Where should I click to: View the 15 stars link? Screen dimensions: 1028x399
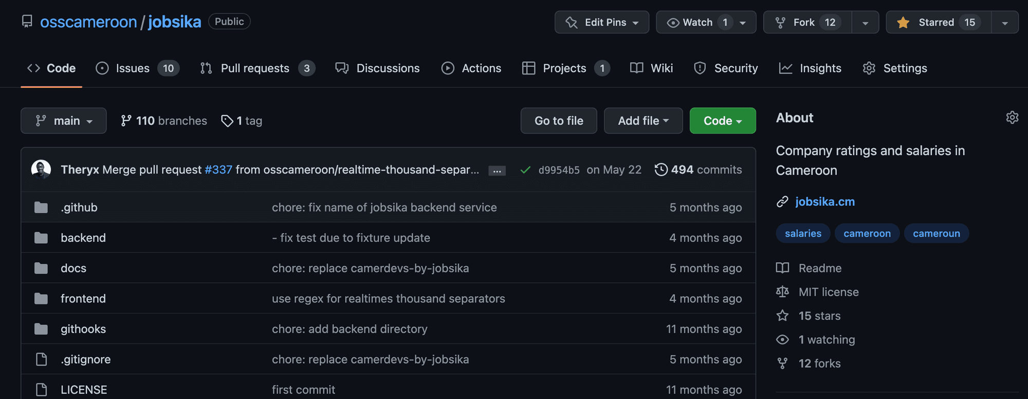tap(809, 316)
